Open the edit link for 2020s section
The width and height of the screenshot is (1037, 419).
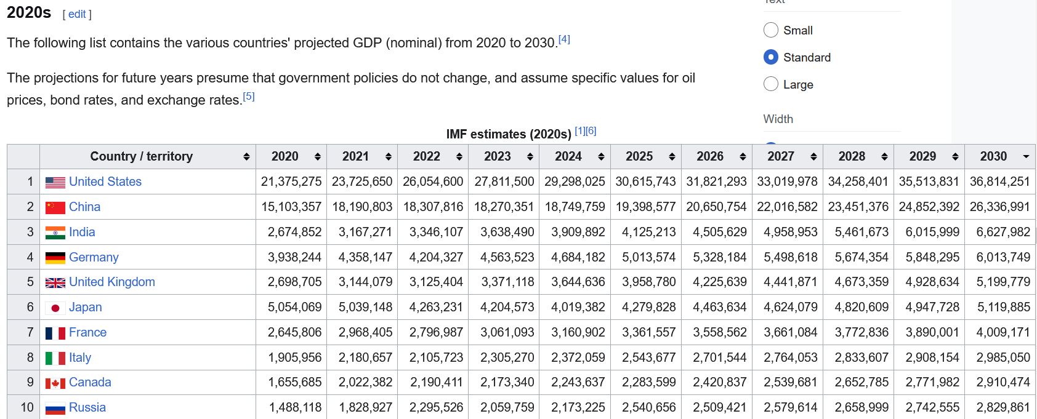coord(77,14)
